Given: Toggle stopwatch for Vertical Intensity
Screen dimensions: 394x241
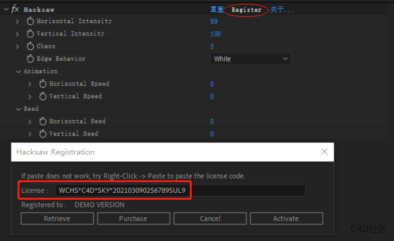Looking at the screenshot, I should pyautogui.click(x=30, y=34).
